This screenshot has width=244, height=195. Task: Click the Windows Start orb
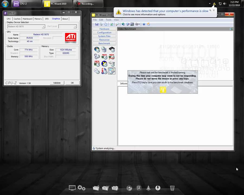[5, 4]
